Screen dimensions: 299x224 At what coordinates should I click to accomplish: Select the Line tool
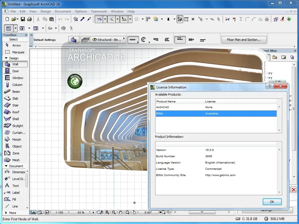coord(14,206)
